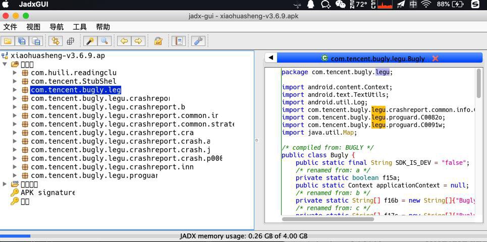Toggle the Flatten packages toolbar icon
This screenshot has width=487, height=242.
coord(71,41)
